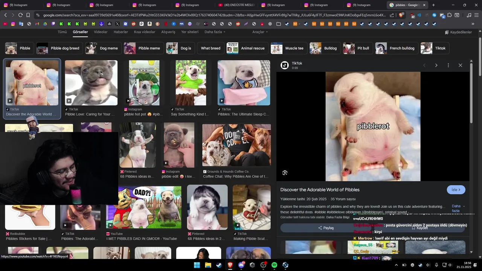Go back using the browser back arrow
Image resolution: width=482 pixels, height=271 pixels.
click(5, 15)
